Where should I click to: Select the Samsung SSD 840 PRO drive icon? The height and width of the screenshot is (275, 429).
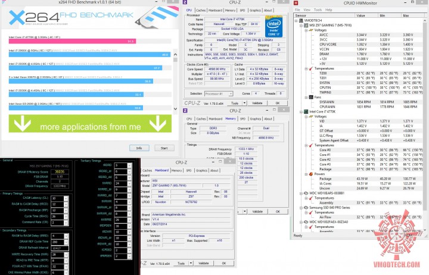pos(306,208)
